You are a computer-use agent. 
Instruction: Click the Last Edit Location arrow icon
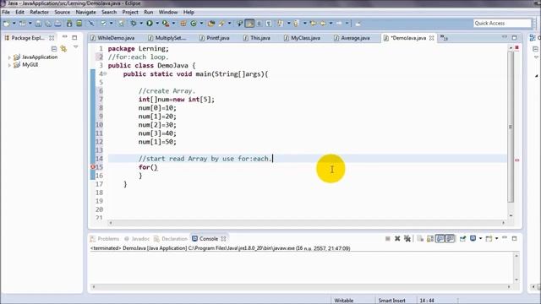click(x=313, y=24)
